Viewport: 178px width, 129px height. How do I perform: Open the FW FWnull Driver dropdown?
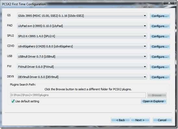click(x=82, y=67)
